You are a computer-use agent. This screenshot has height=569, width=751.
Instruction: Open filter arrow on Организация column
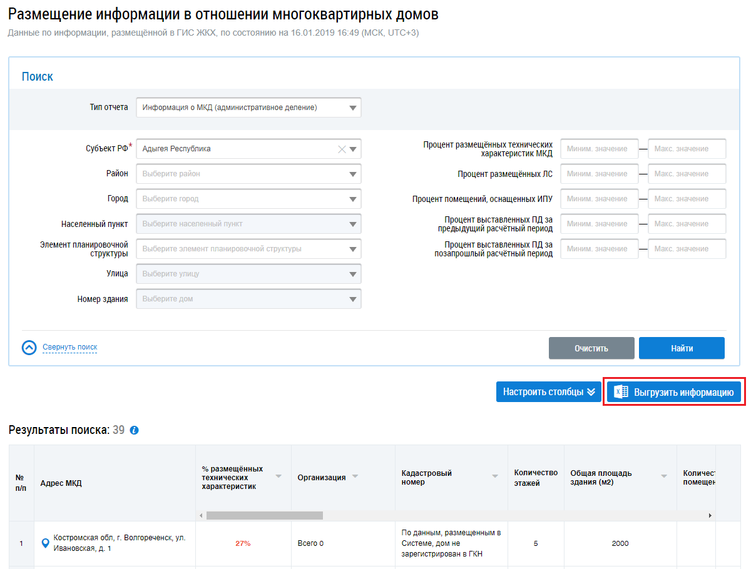click(x=355, y=476)
